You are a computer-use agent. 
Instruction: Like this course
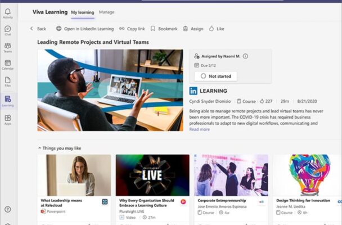click(x=216, y=29)
